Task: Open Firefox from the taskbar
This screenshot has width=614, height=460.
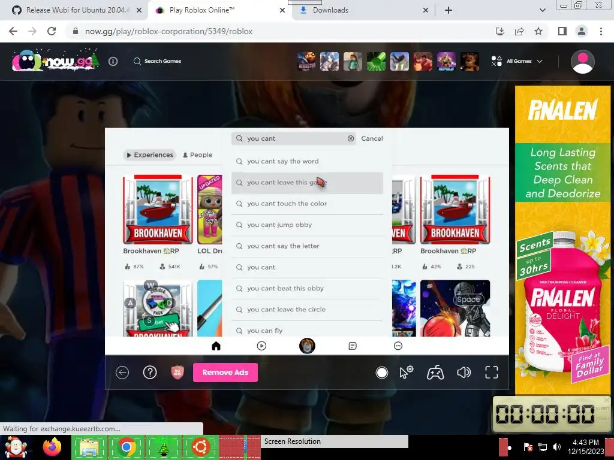Action: click(x=52, y=447)
